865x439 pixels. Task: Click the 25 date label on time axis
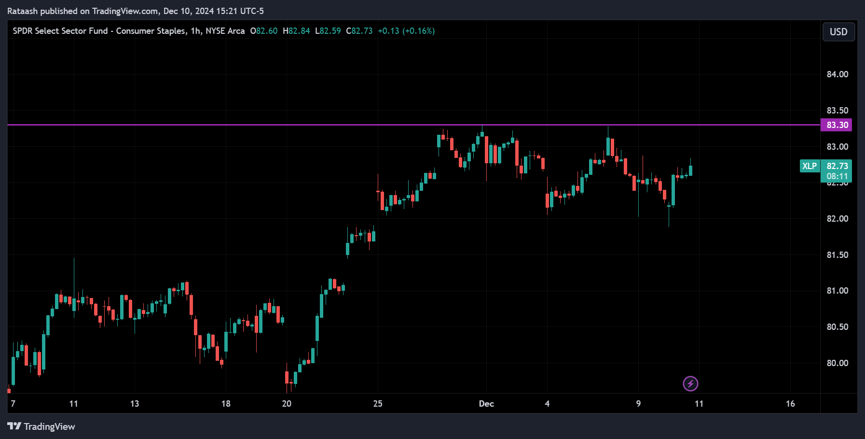coord(378,404)
